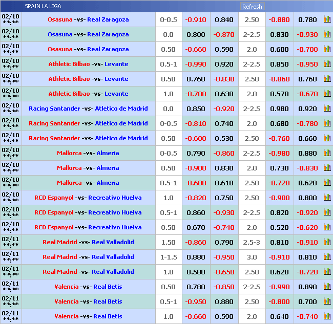This screenshot has height=324, width=333.
Task: View chart for Racing Santander 0.0 handicap row
Action: pos(327,109)
